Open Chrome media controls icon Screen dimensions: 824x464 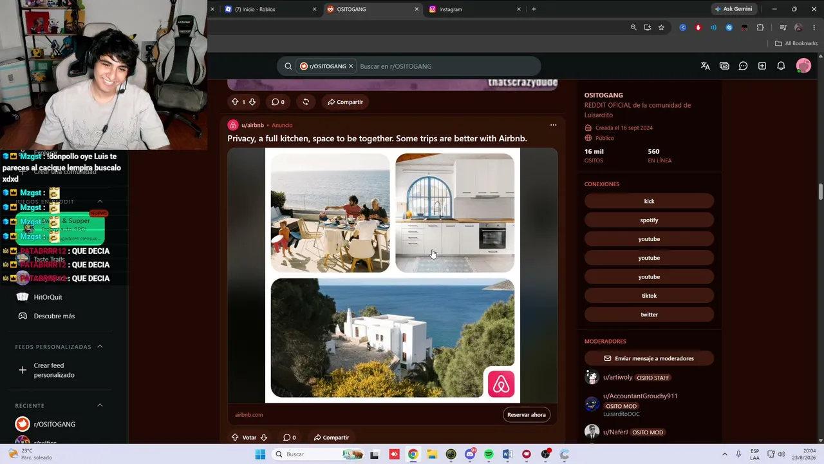tap(783, 28)
